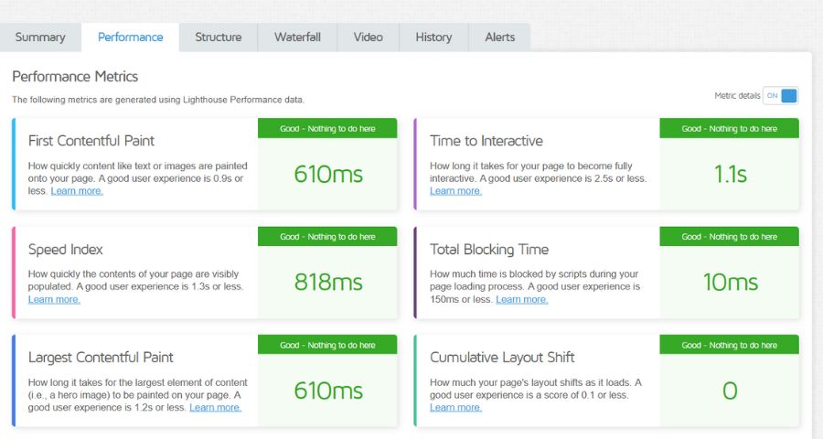Open Learn more link for First Contentful Paint
The width and height of the screenshot is (823, 439).
point(77,191)
